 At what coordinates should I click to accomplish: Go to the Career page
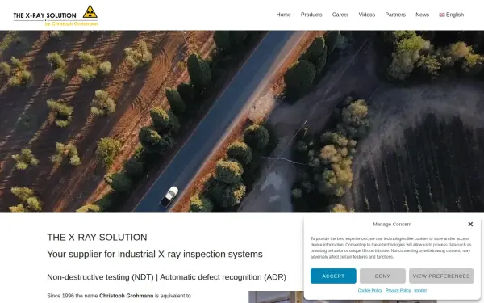[x=340, y=15]
